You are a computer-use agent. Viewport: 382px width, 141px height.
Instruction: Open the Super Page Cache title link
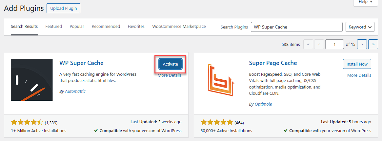click(273, 63)
